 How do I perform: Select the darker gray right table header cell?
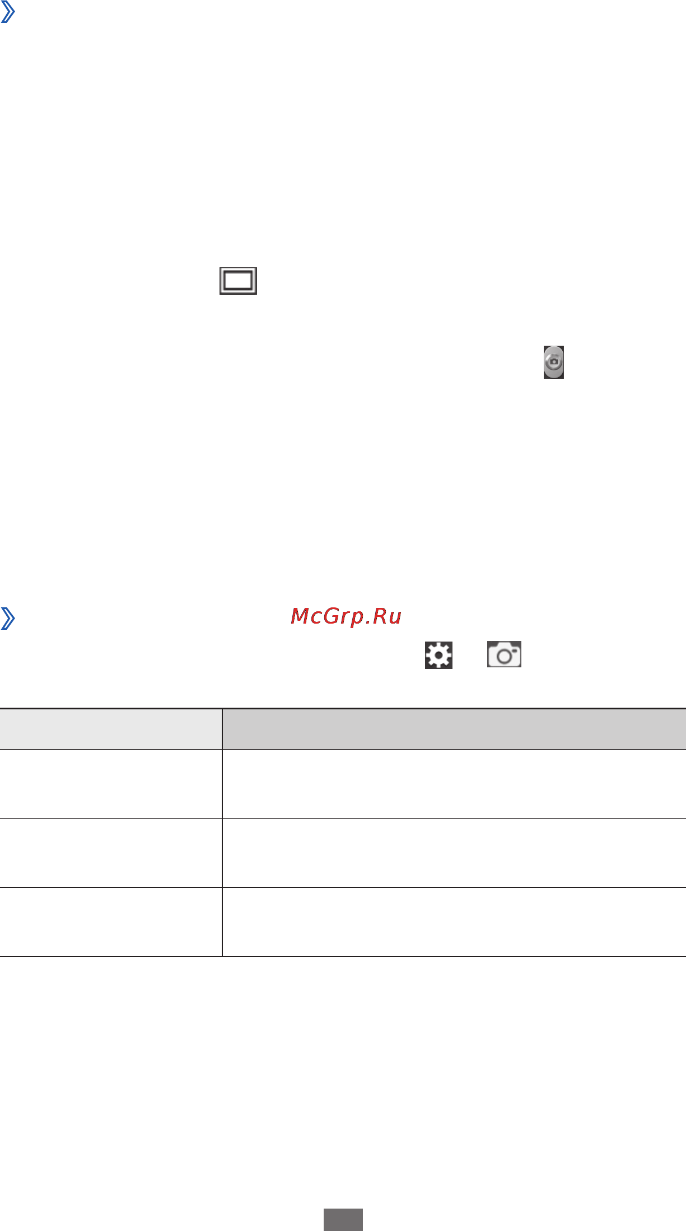tap(454, 730)
